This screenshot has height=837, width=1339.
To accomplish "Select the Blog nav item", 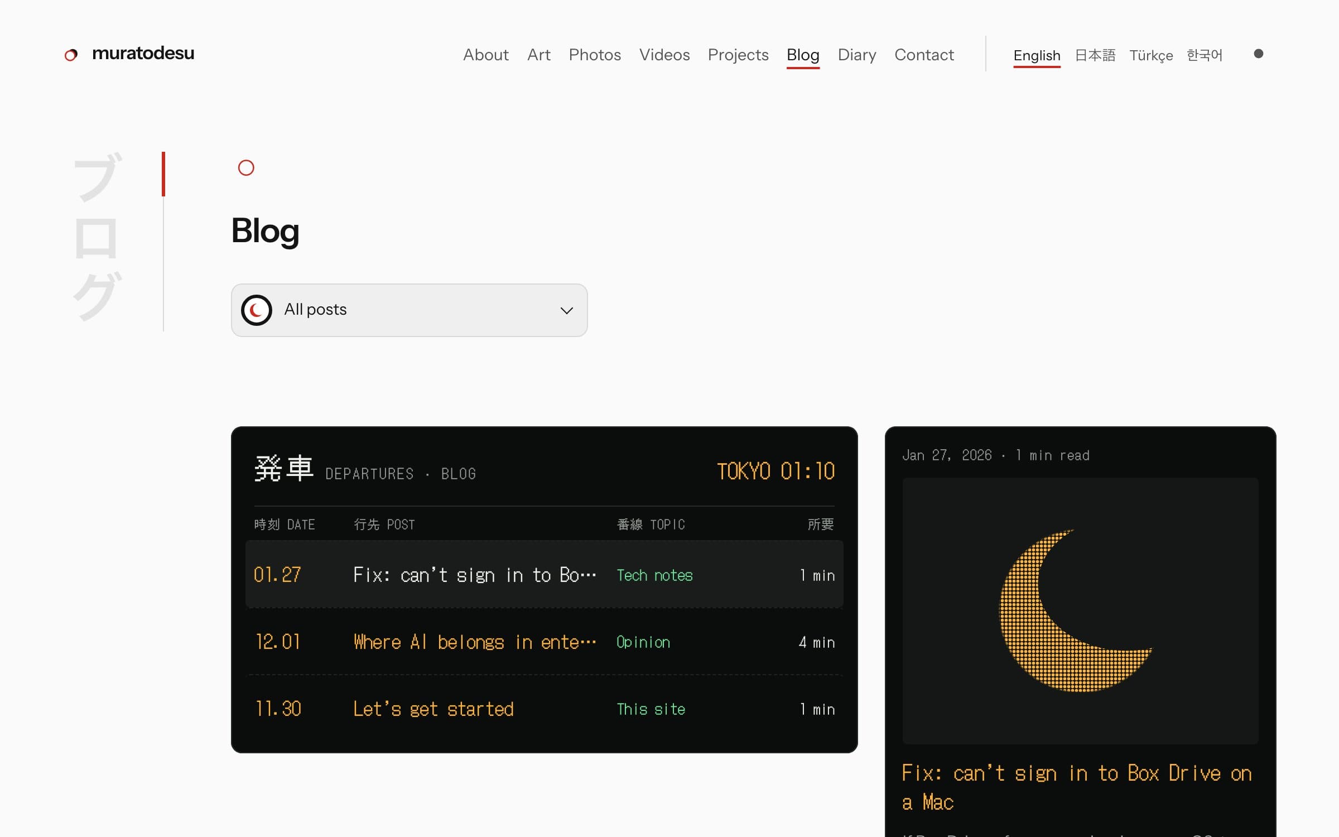I will 803,55.
